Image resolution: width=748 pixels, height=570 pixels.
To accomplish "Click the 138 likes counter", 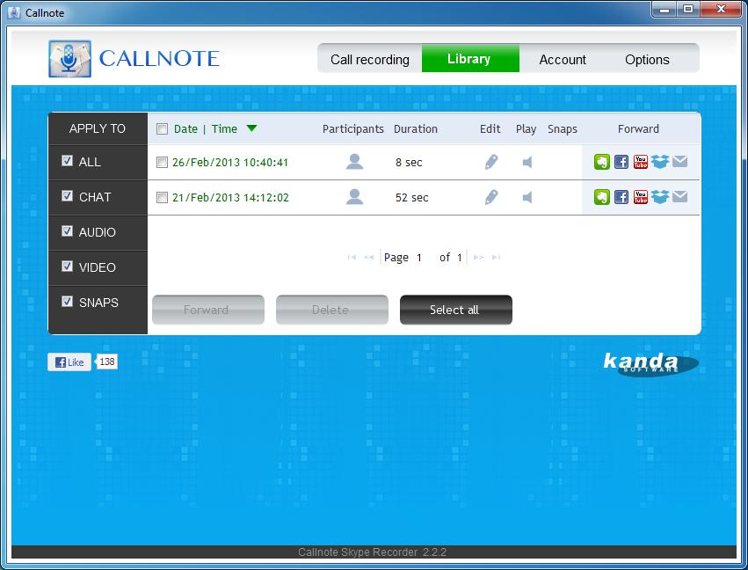I will coord(106,362).
